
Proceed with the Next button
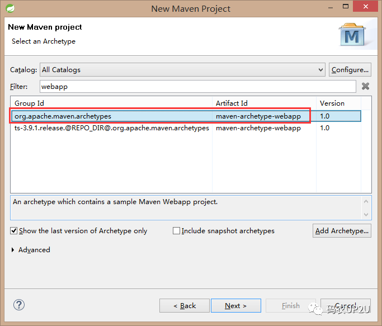(236, 305)
